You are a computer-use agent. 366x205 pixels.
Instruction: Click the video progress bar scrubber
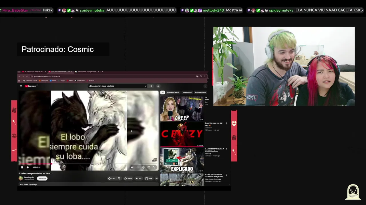[x=51, y=164]
